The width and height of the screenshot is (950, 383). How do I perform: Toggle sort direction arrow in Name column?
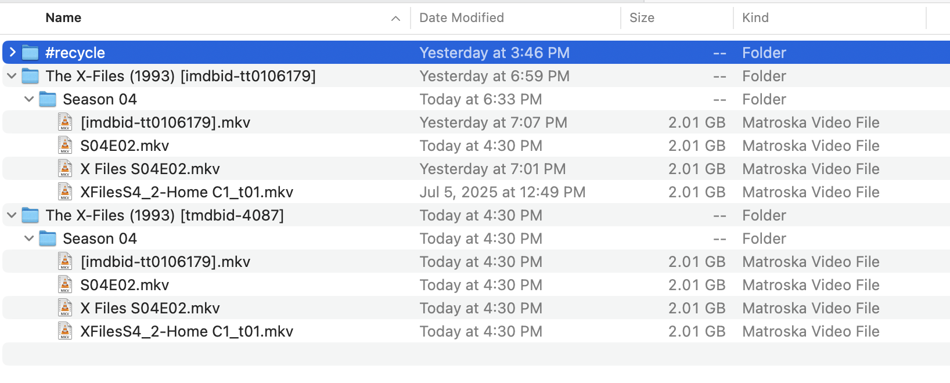click(395, 19)
